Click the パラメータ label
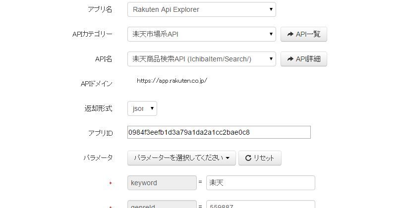This screenshot has width=404, height=208. [x=98, y=158]
